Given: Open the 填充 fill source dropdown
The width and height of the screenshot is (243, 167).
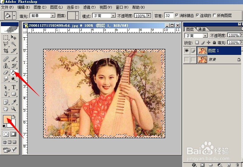Looking at the screenshot, I should 53,15.
